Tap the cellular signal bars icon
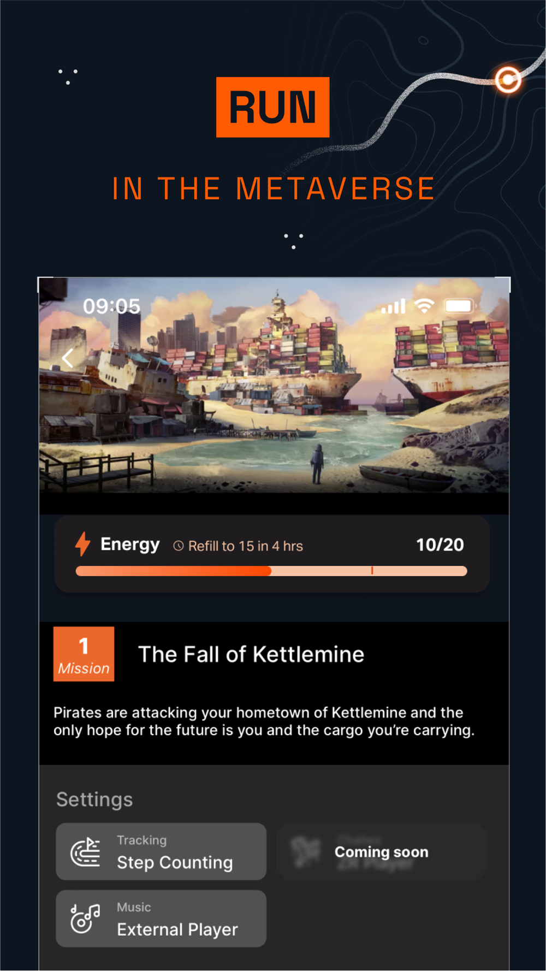This screenshot has height=971, width=546. click(393, 306)
